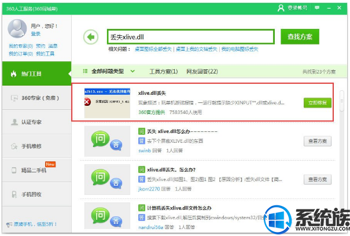Open the xlive.dll丢失 solution title

pos(152,93)
